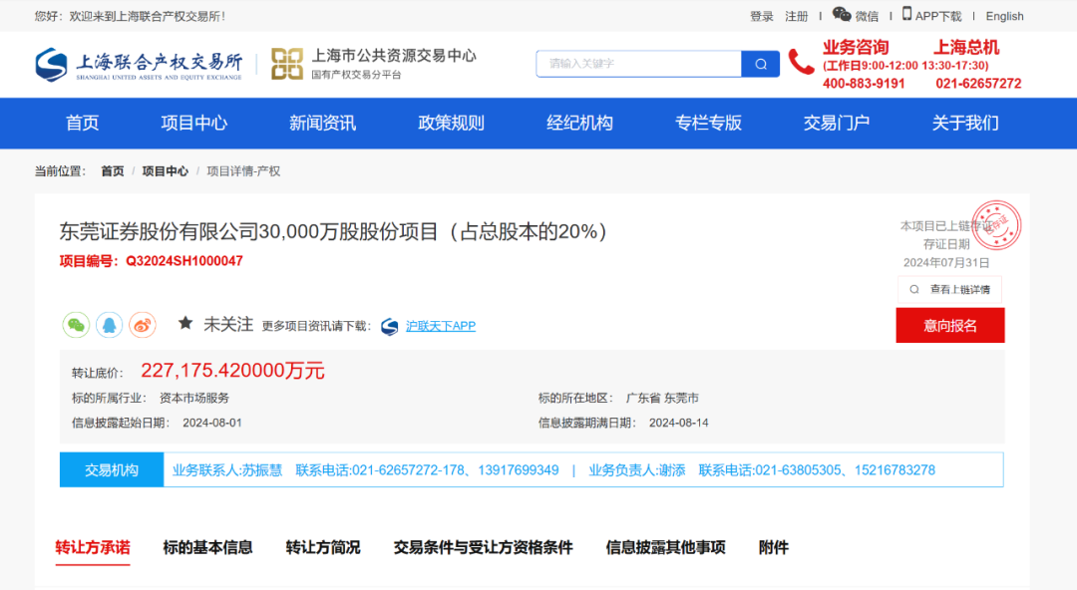Switch to the 标的基本信息 tab

coord(207,547)
